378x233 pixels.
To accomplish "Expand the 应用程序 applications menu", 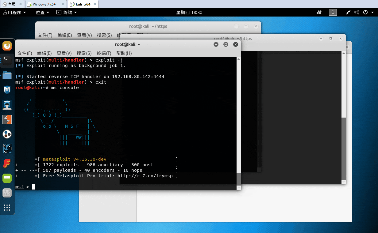I will 14,13.
